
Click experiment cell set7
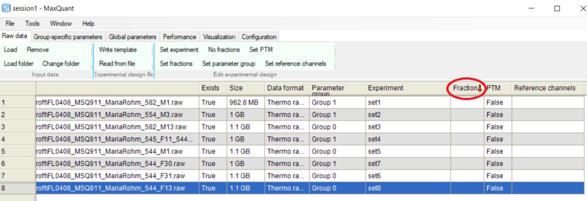(x=407, y=163)
